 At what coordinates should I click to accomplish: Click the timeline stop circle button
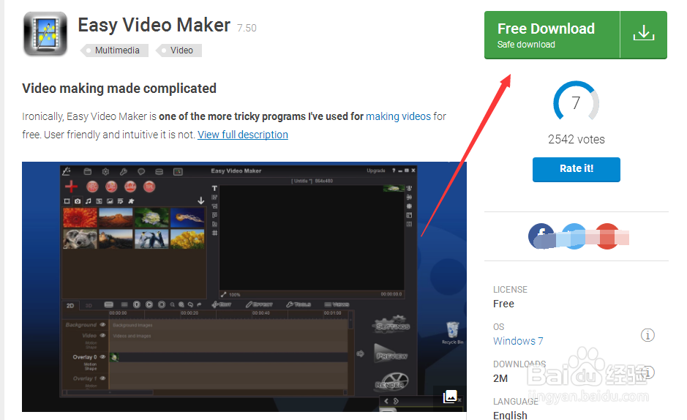click(162, 304)
